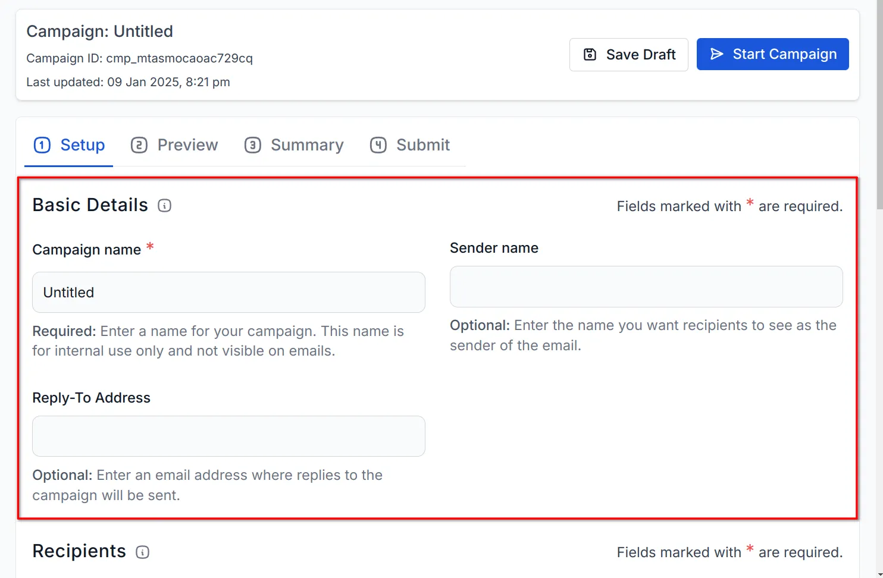Click the info icon next to Recipients
Viewport: 883px width, 578px height.
[142, 552]
